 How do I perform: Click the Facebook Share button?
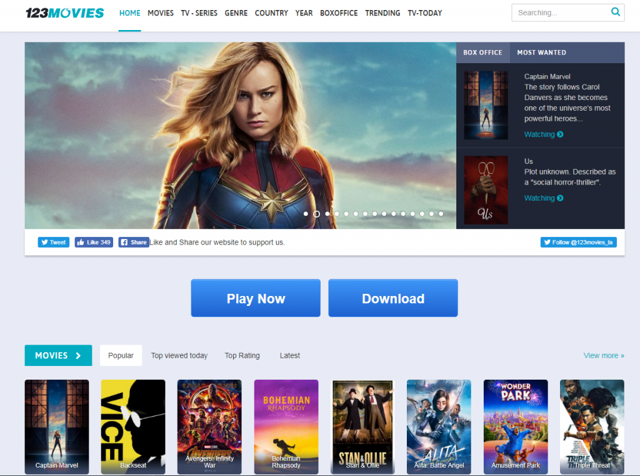pyautogui.click(x=134, y=242)
